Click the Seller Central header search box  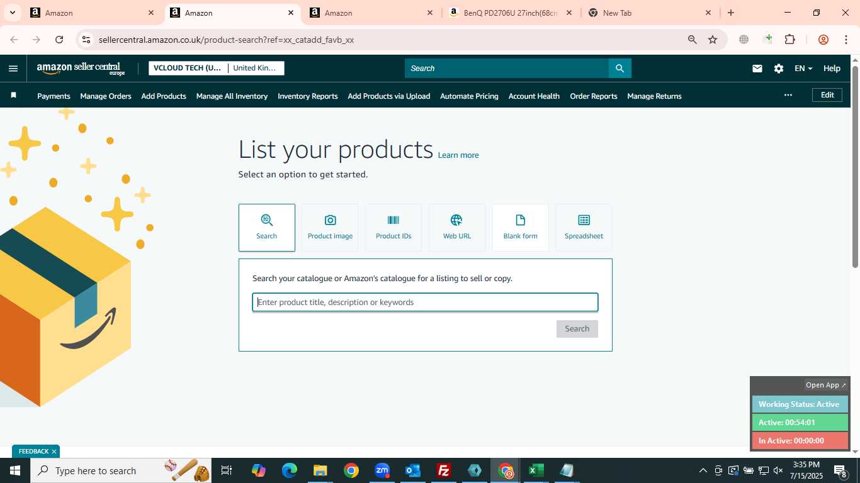point(507,68)
